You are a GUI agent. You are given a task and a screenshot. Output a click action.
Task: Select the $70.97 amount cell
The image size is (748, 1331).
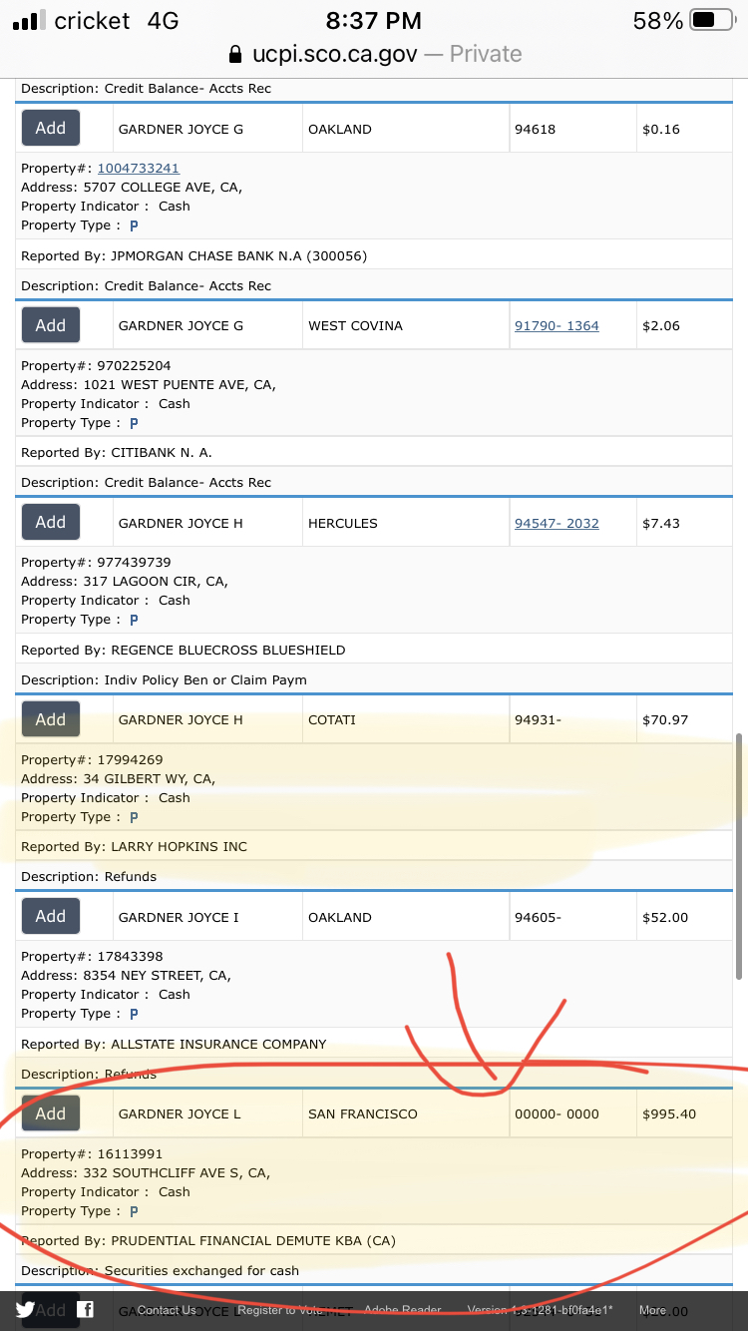click(x=684, y=719)
